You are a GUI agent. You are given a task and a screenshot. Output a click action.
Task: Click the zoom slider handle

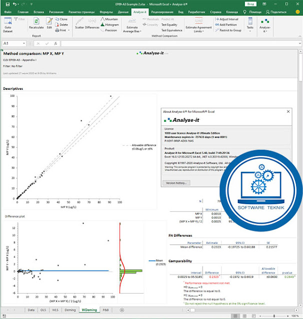(274, 316)
